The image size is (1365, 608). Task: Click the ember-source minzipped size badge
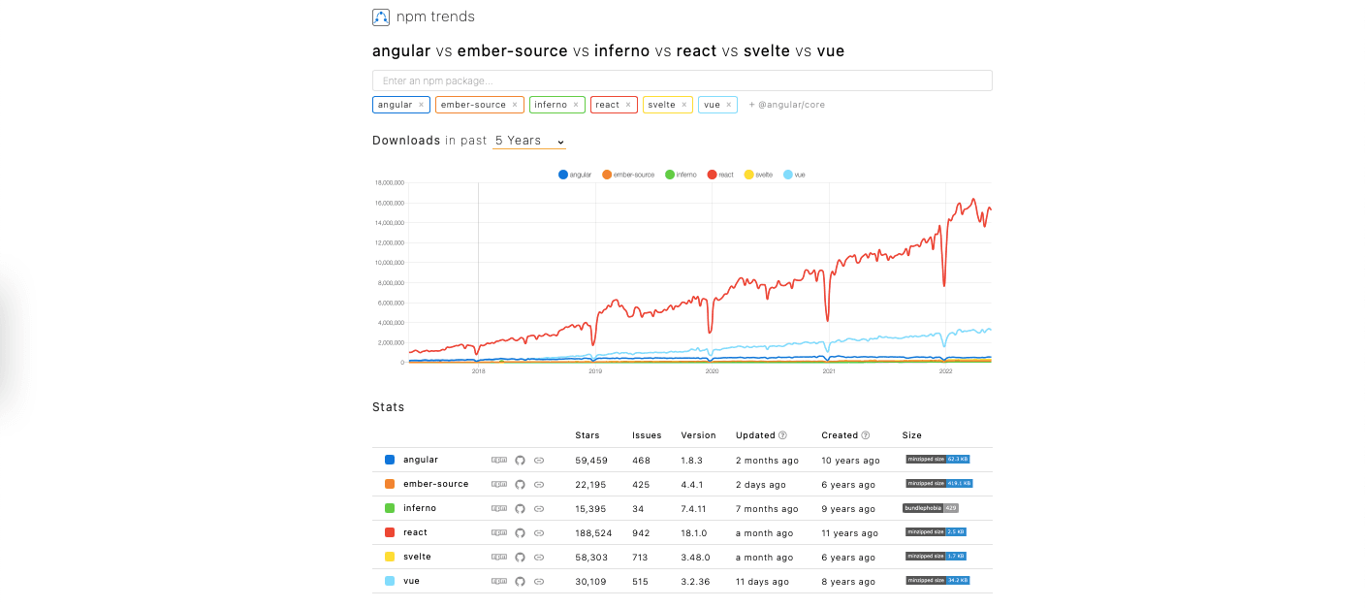click(938, 484)
